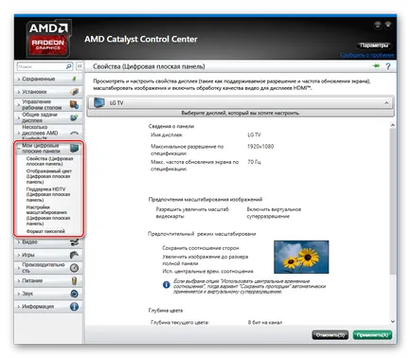Expand the 'Звук' section chevron
The width and height of the screenshot is (411, 358).
(x=19, y=294)
